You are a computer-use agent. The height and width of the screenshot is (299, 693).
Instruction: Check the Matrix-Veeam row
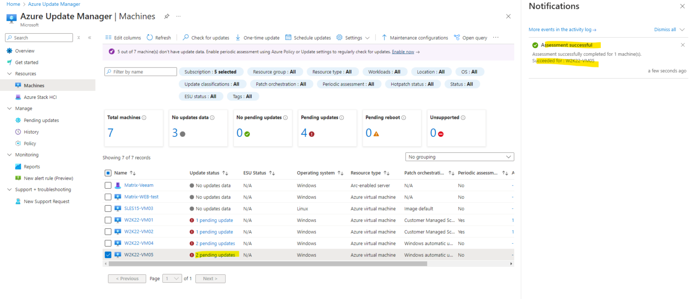pyautogui.click(x=108, y=185)
